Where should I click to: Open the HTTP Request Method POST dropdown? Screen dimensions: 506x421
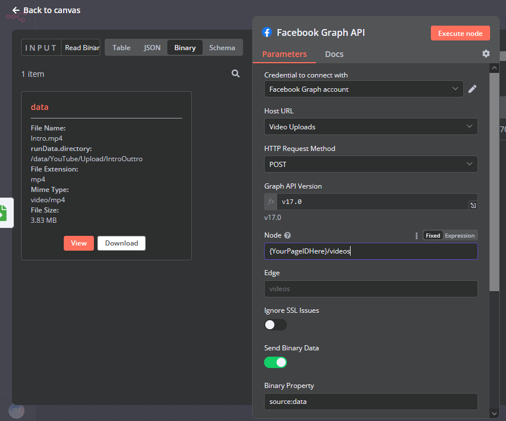tap(371, 164)
